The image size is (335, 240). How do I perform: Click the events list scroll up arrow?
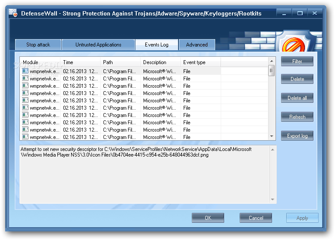coord(272,61)
